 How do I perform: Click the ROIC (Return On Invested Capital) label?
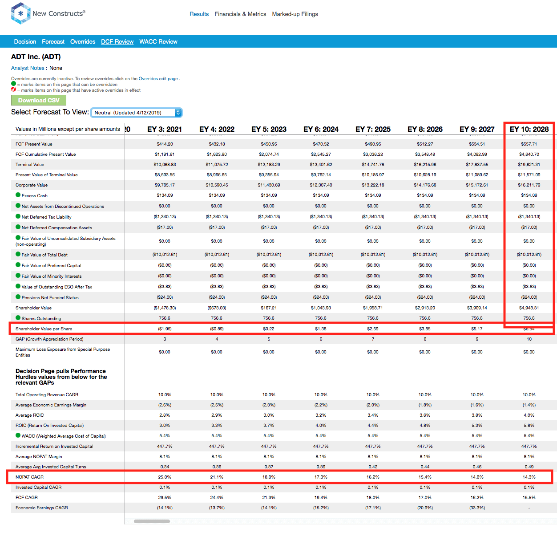coord(50,426)
